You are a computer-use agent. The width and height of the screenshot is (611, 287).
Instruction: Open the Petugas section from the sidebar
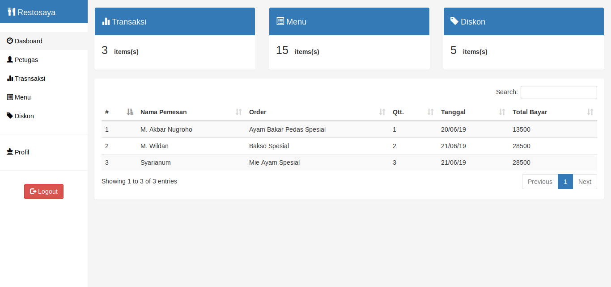point(25,59)
